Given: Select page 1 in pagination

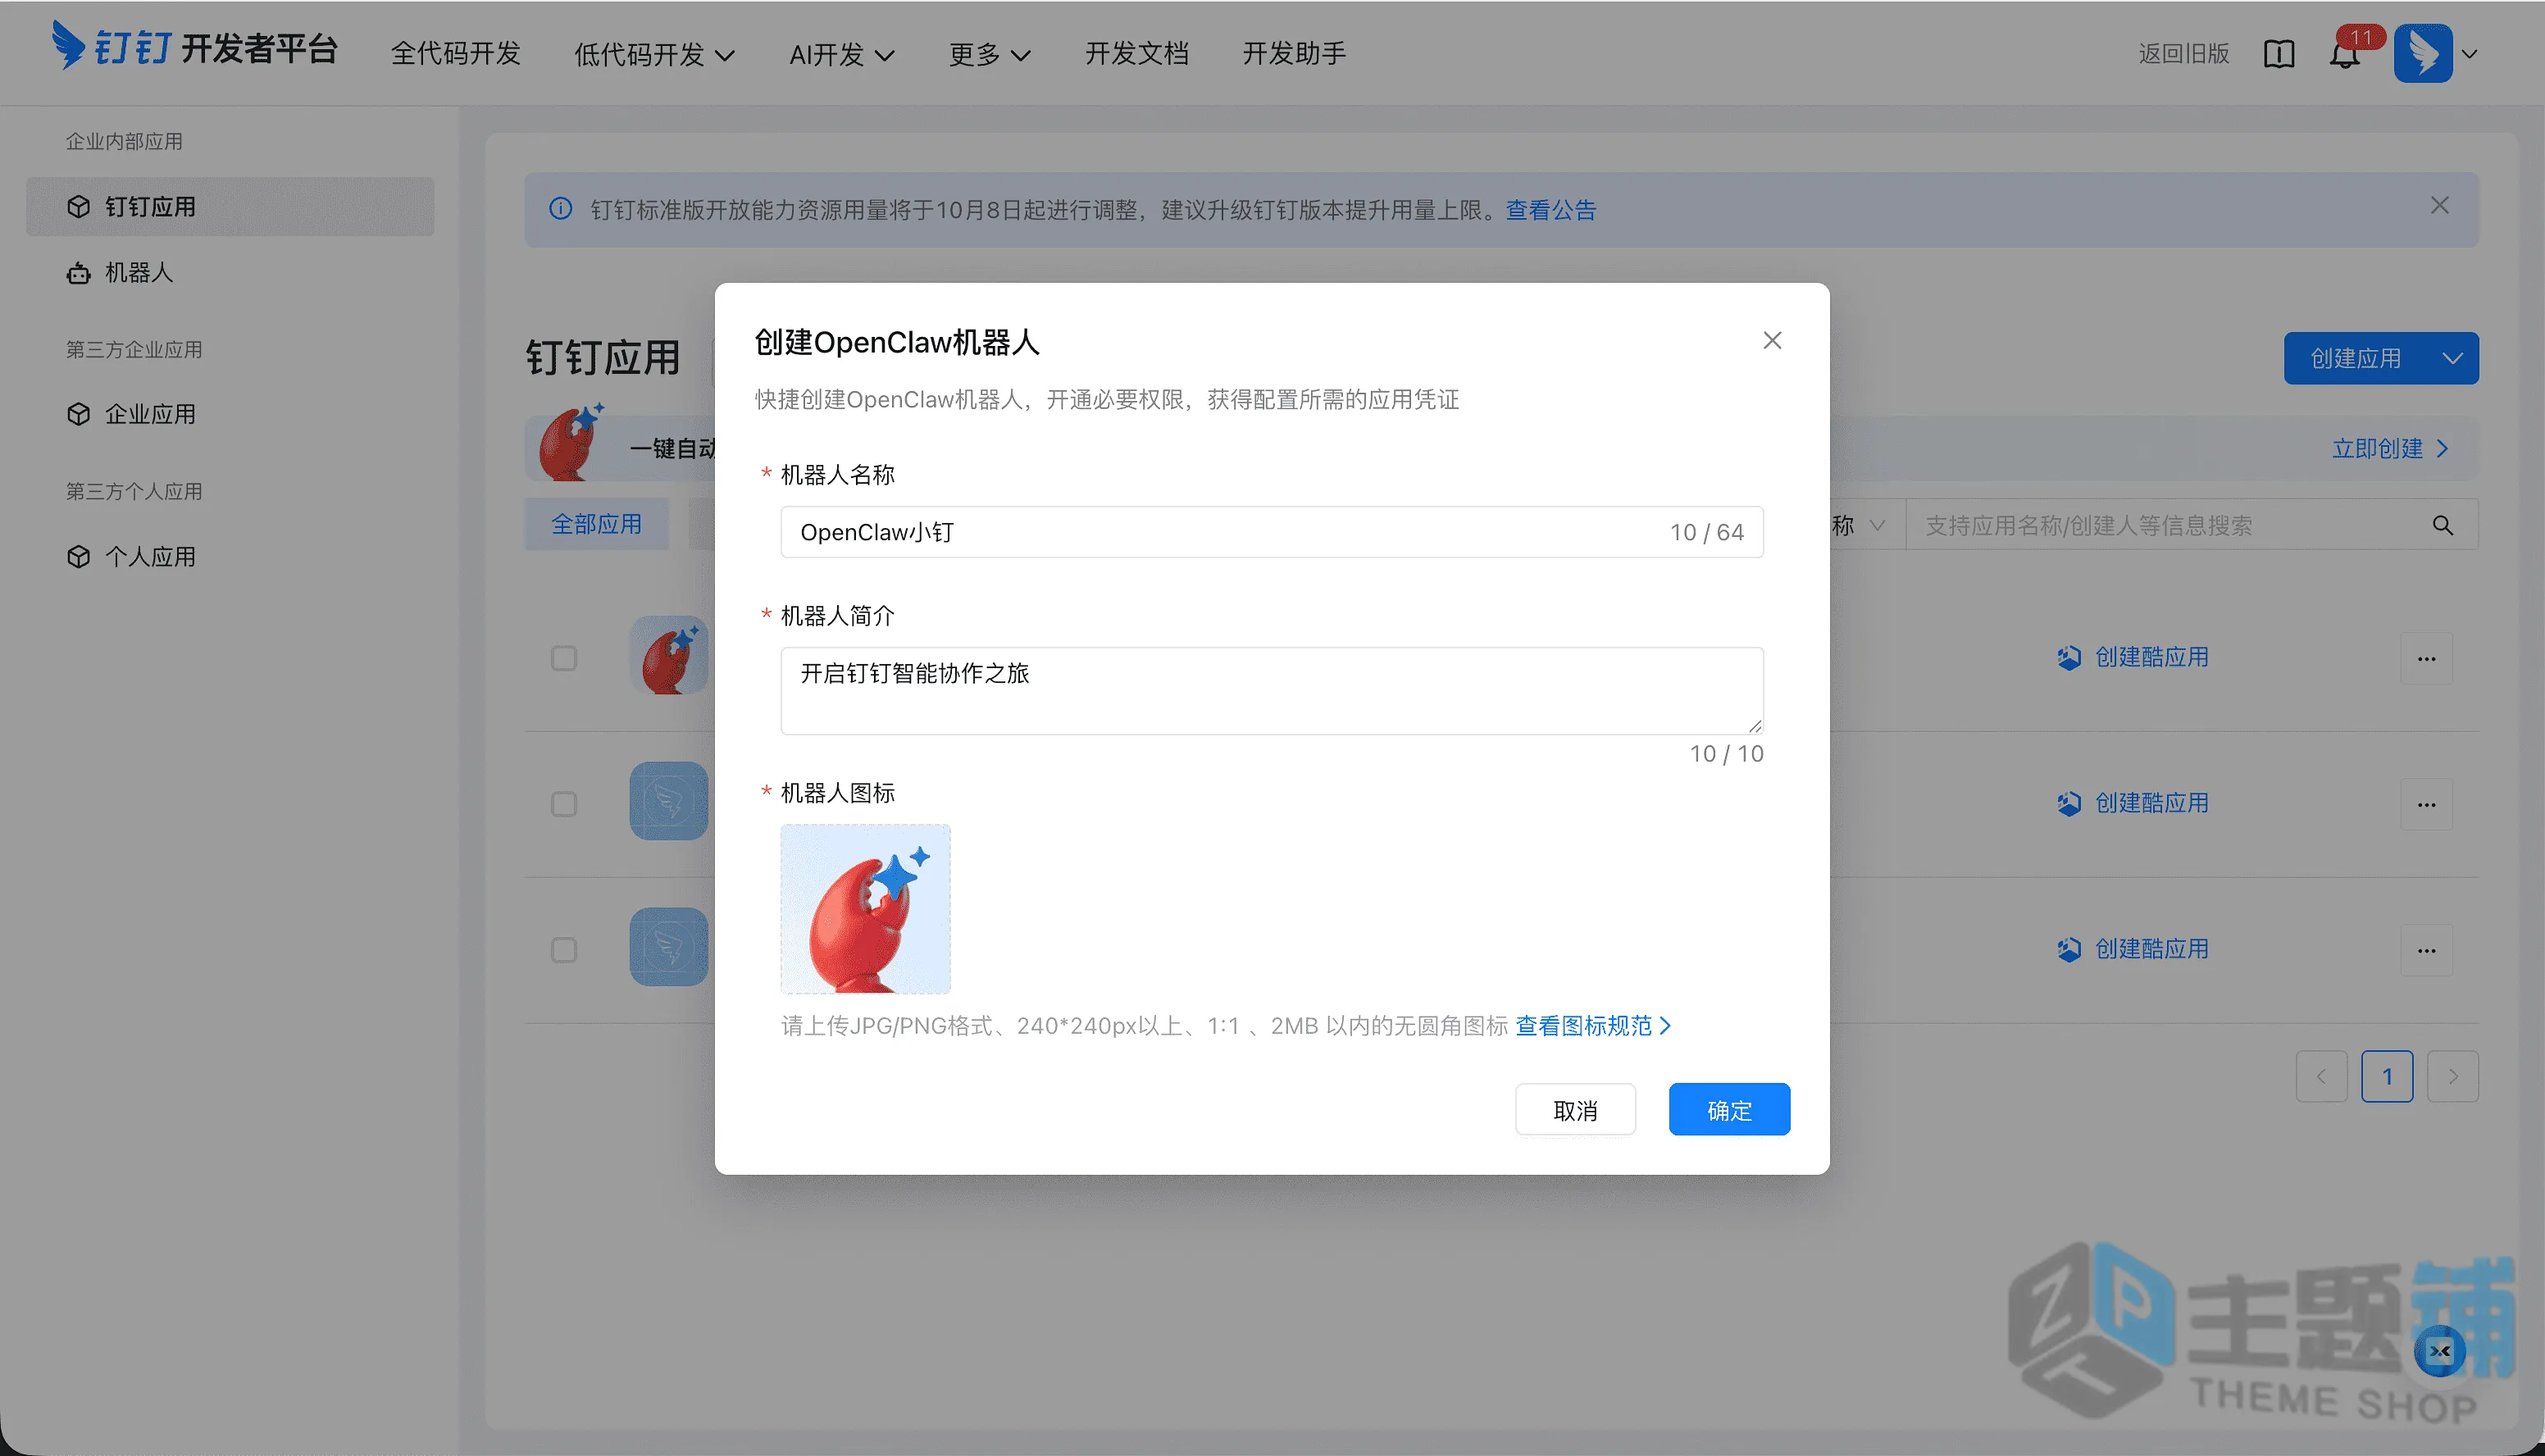Looking at the screenshot, I should pyautogui.click(x=2387, y=1076).
